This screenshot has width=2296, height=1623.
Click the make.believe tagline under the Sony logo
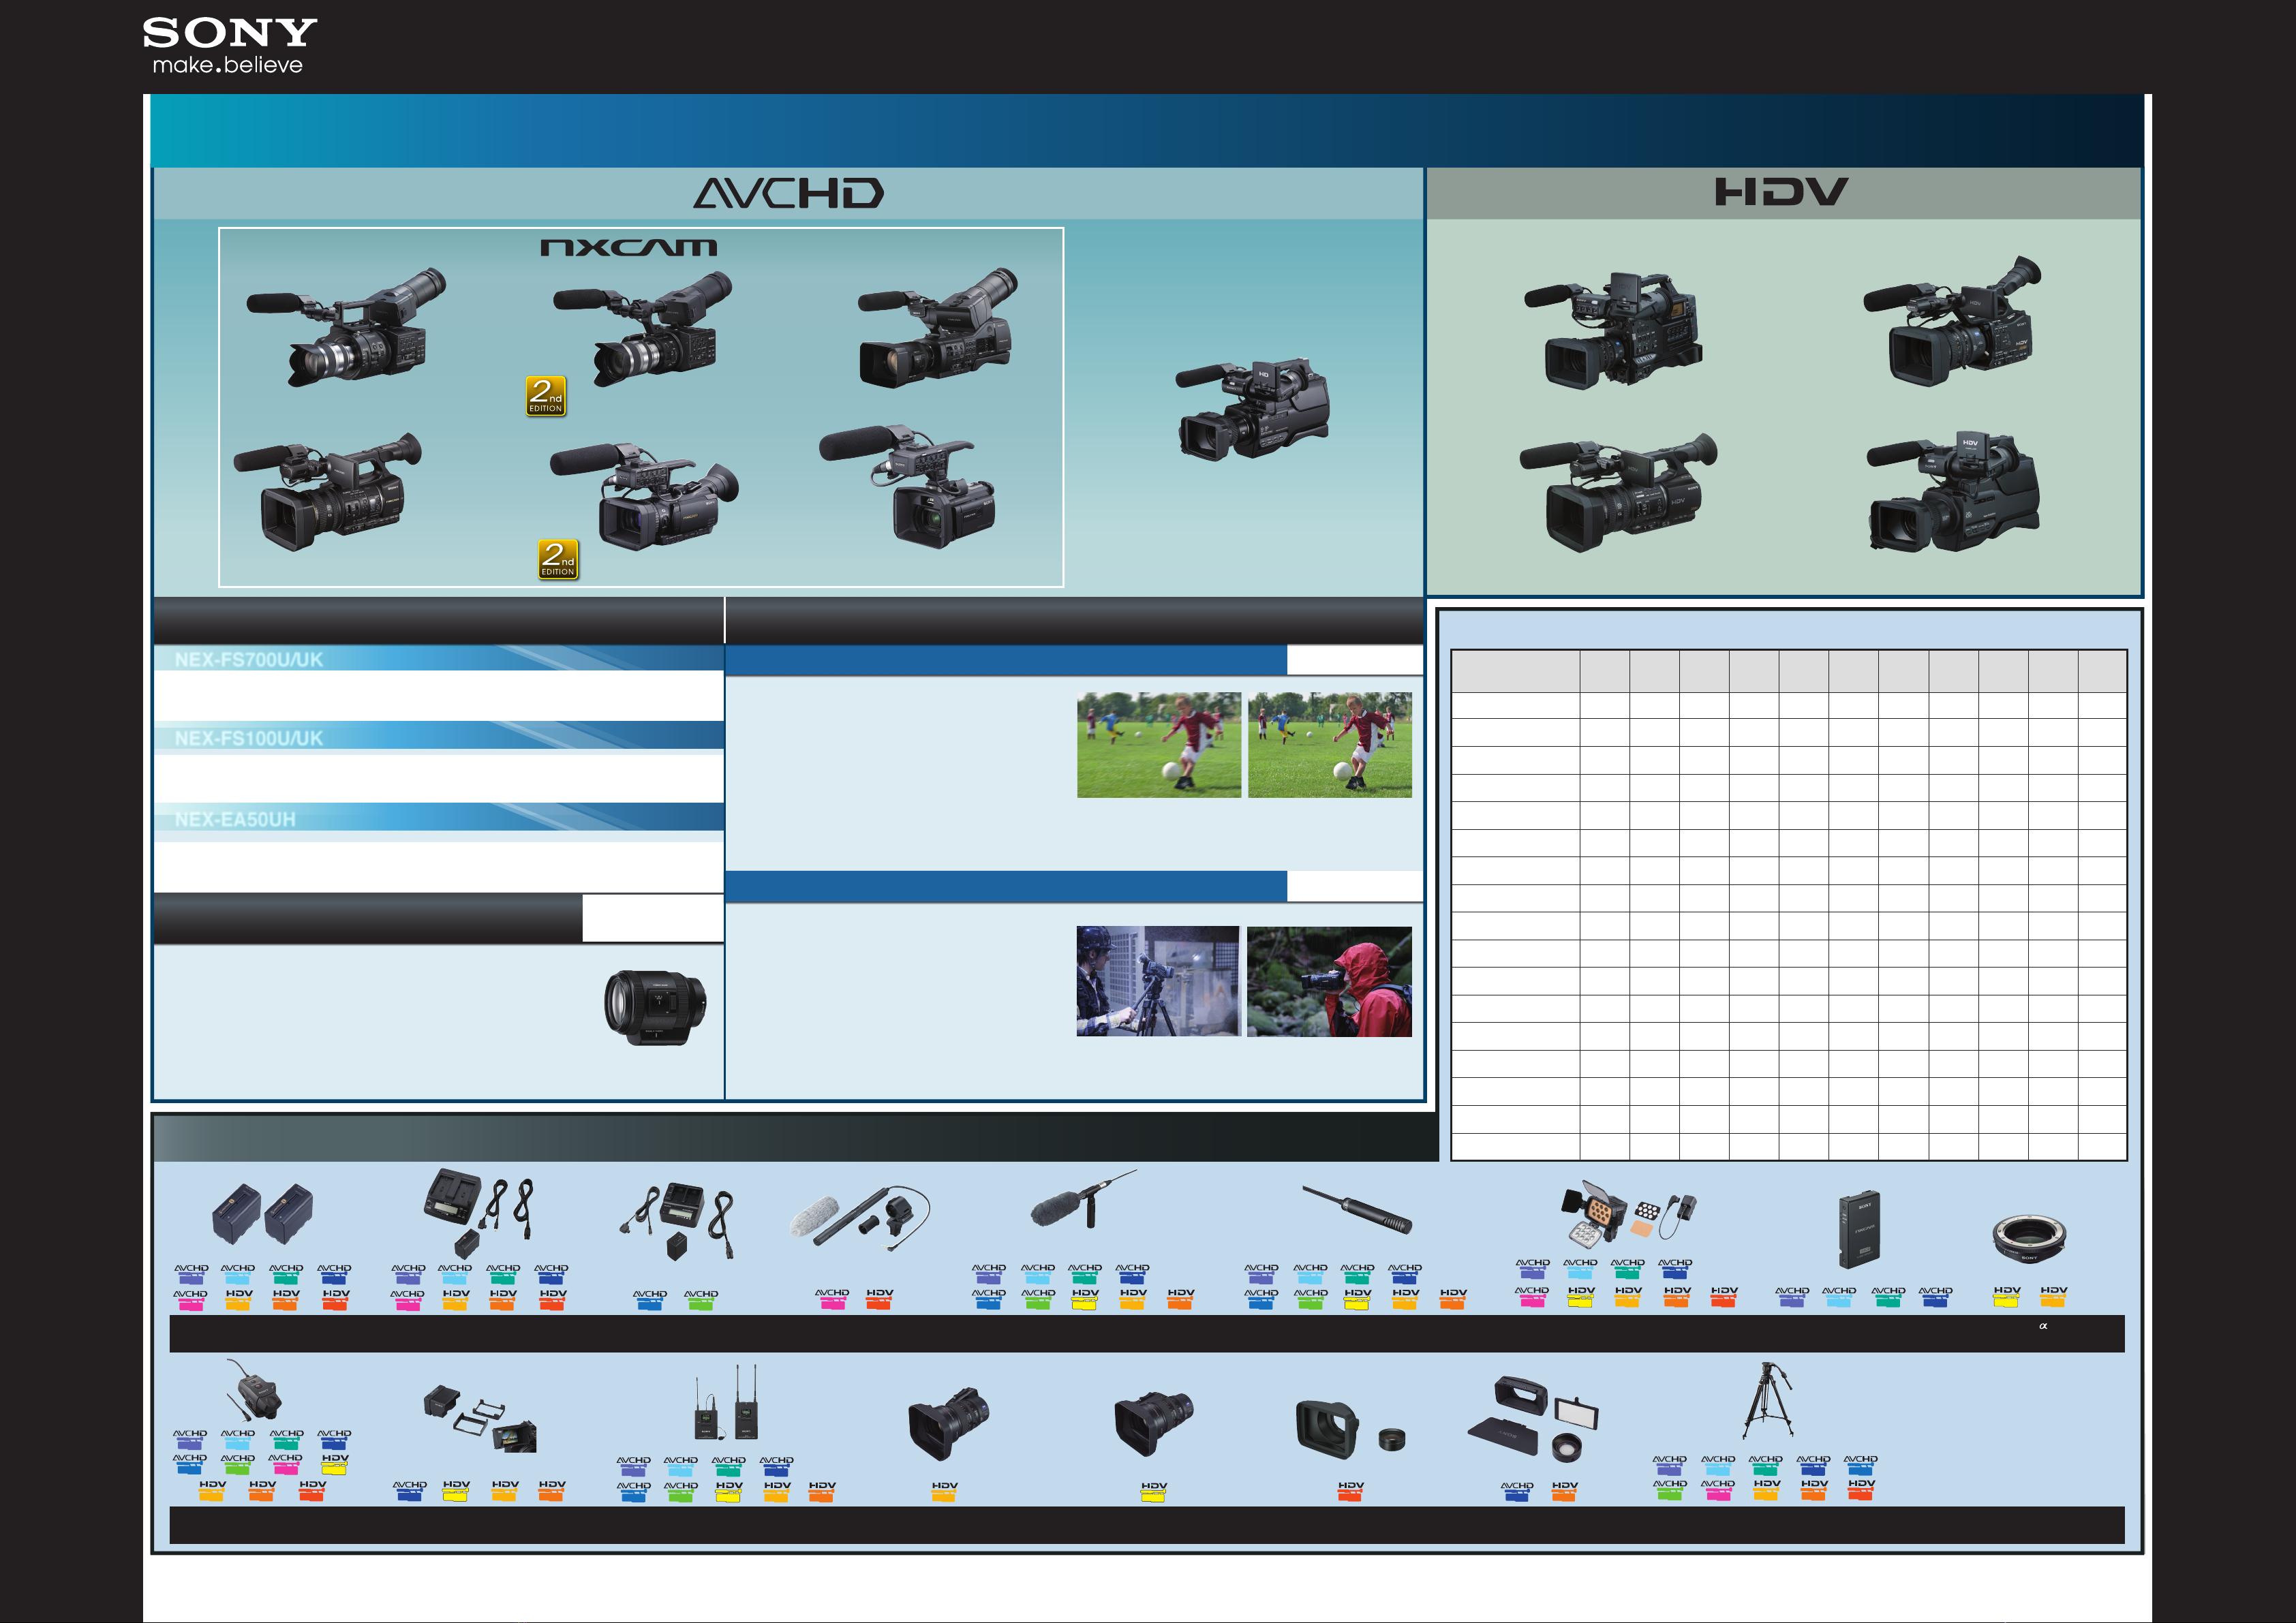[227, 65]
